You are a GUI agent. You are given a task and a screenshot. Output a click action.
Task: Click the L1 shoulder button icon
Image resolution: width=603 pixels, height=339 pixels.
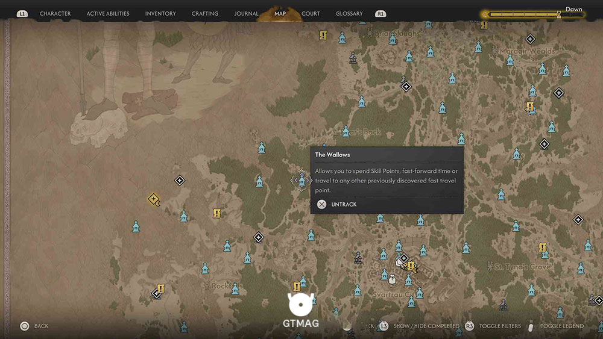click(22, 14)
